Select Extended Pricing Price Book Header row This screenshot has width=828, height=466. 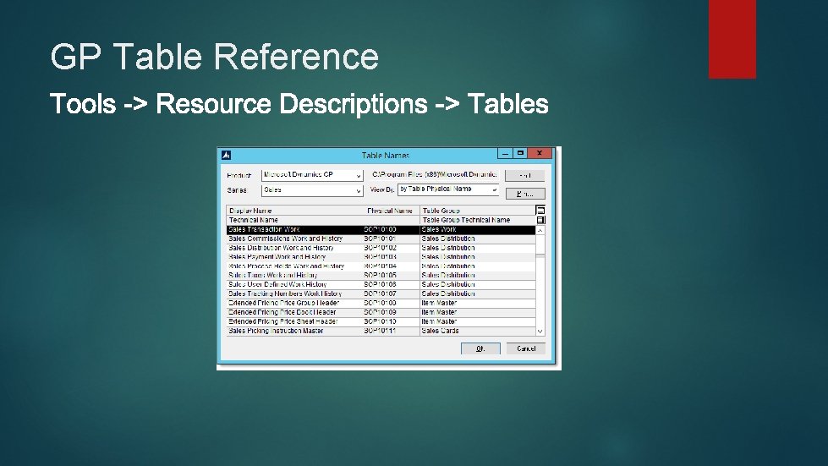(381, 312)
